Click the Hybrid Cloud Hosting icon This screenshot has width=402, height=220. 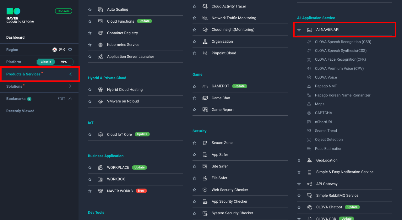point(100,90)
